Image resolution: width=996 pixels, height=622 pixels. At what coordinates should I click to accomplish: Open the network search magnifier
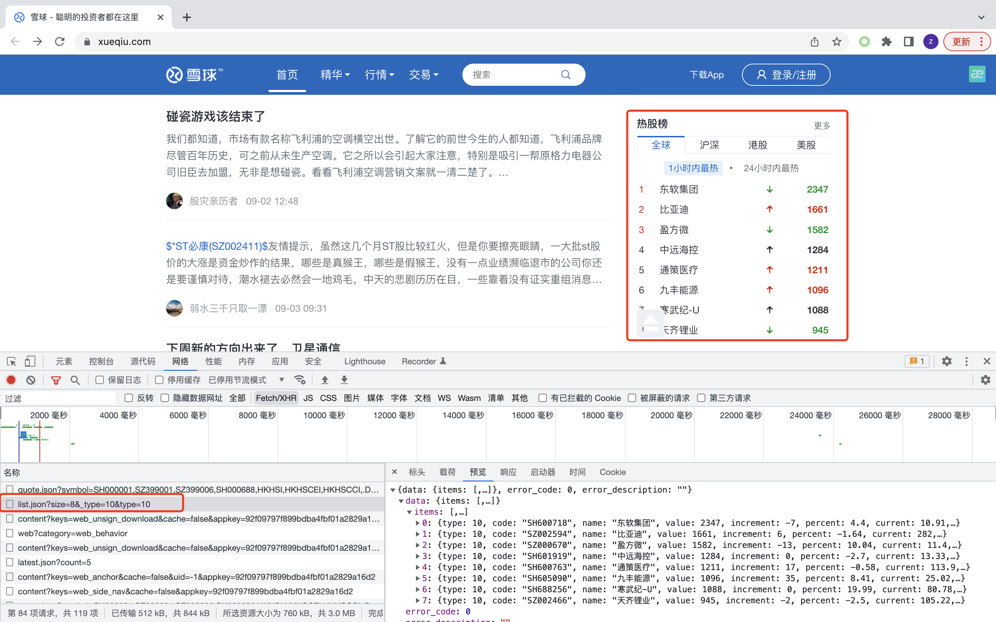[75, 380]
